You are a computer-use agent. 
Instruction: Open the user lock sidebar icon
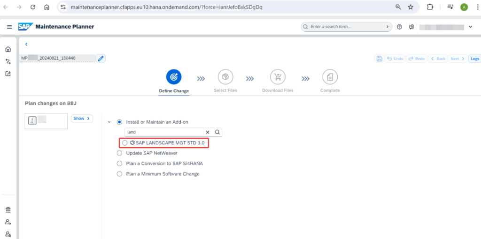[8, 234]
